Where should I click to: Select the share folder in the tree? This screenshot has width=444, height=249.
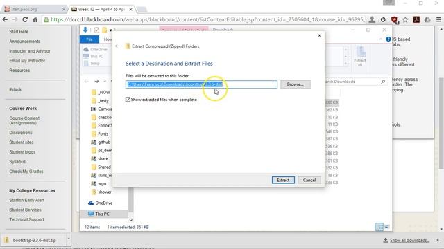coord(100,158)
